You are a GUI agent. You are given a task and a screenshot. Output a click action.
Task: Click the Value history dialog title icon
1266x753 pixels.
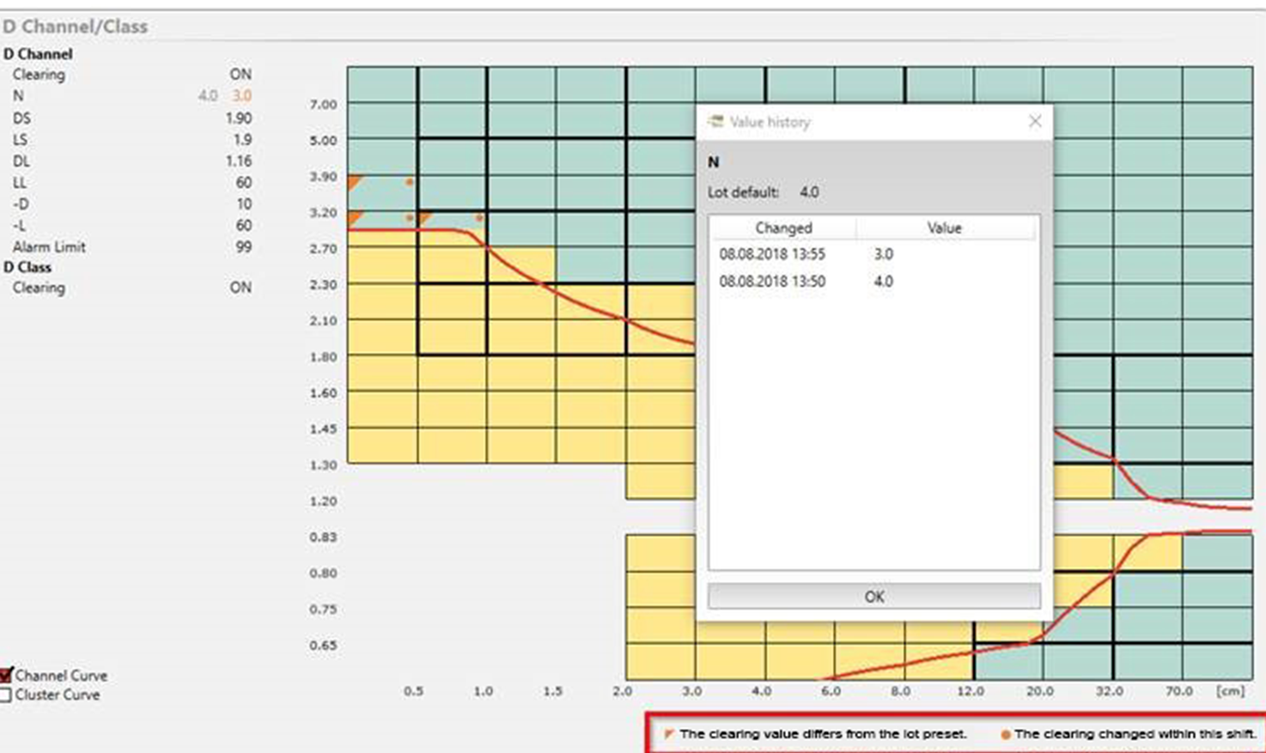pos(715,122)
